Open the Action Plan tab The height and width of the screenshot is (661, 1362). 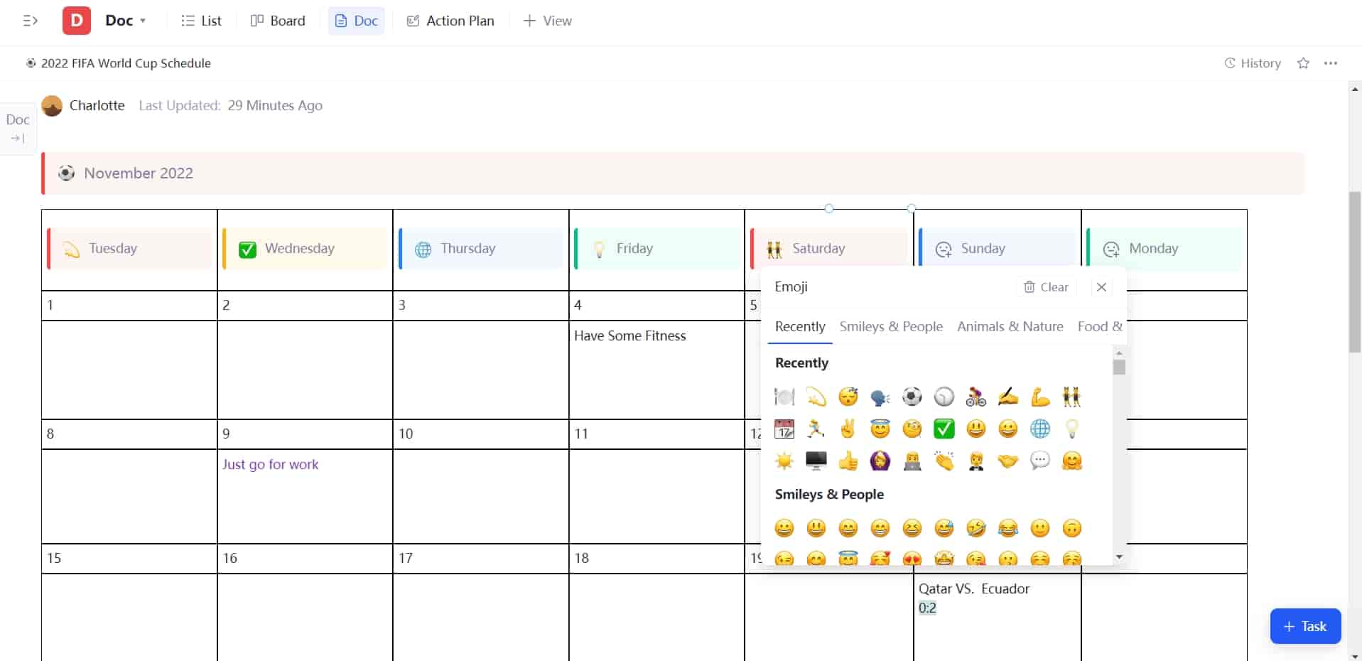pos(450,21)
